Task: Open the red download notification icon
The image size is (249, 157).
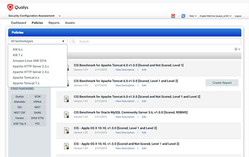Action: [x=173, y=16]
